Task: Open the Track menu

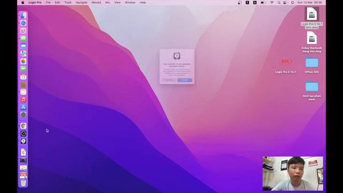Action: pos(68,3)
